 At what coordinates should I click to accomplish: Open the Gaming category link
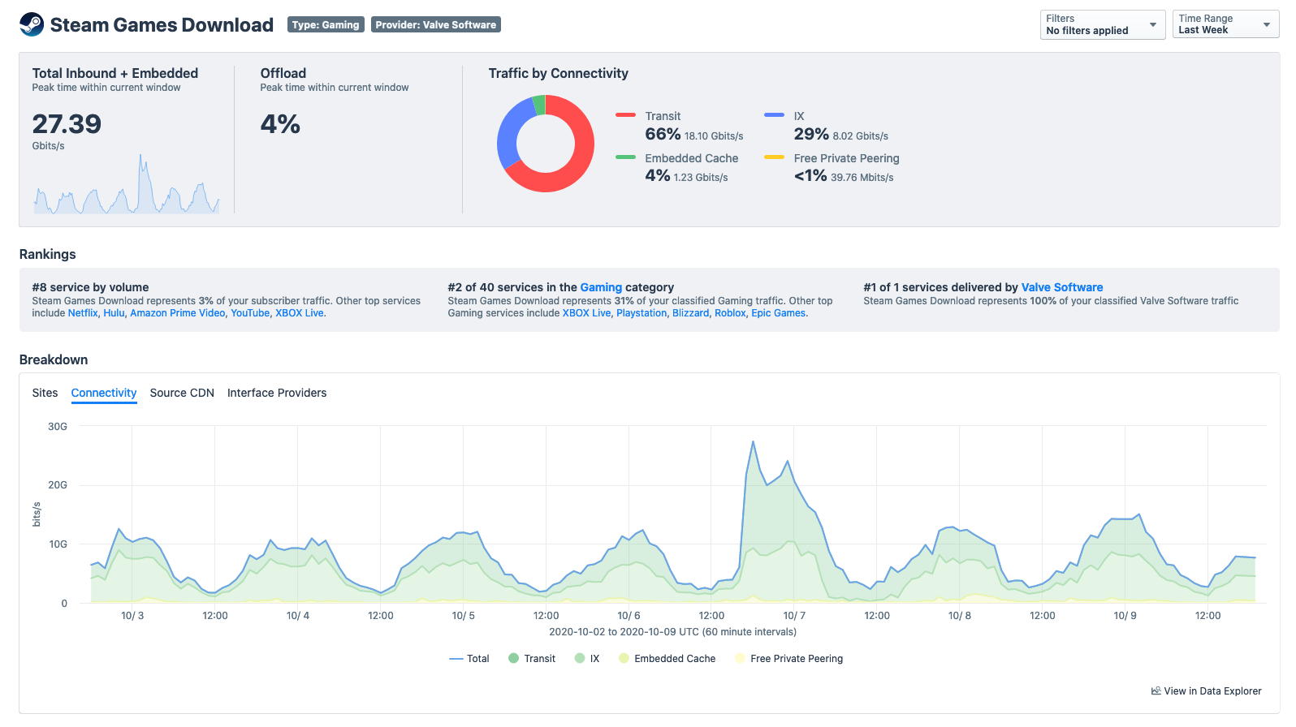[x=601, y=287]
